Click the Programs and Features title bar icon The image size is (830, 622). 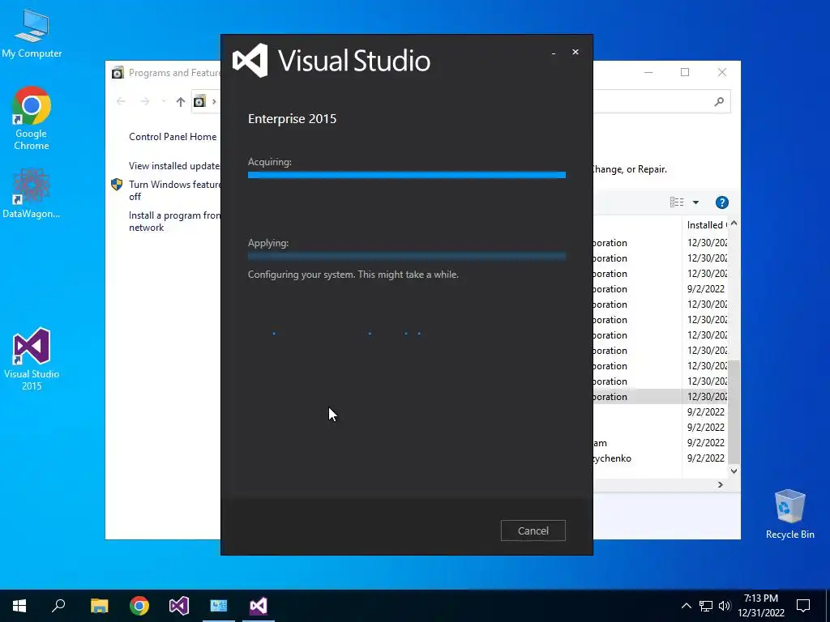[x=118, y=72]
